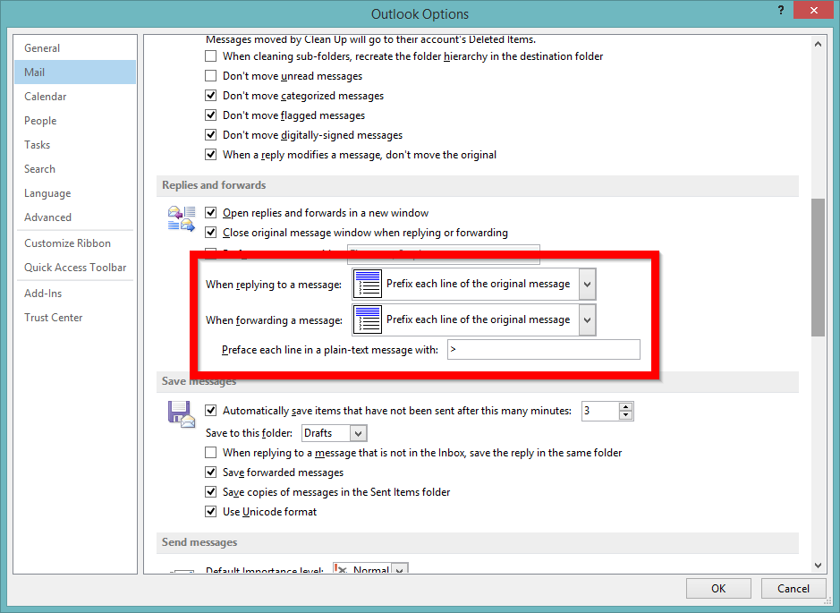Click the 'When replying to a message:' label
The width and height of the screenshot is (840, 613).
tap(274, 285)
